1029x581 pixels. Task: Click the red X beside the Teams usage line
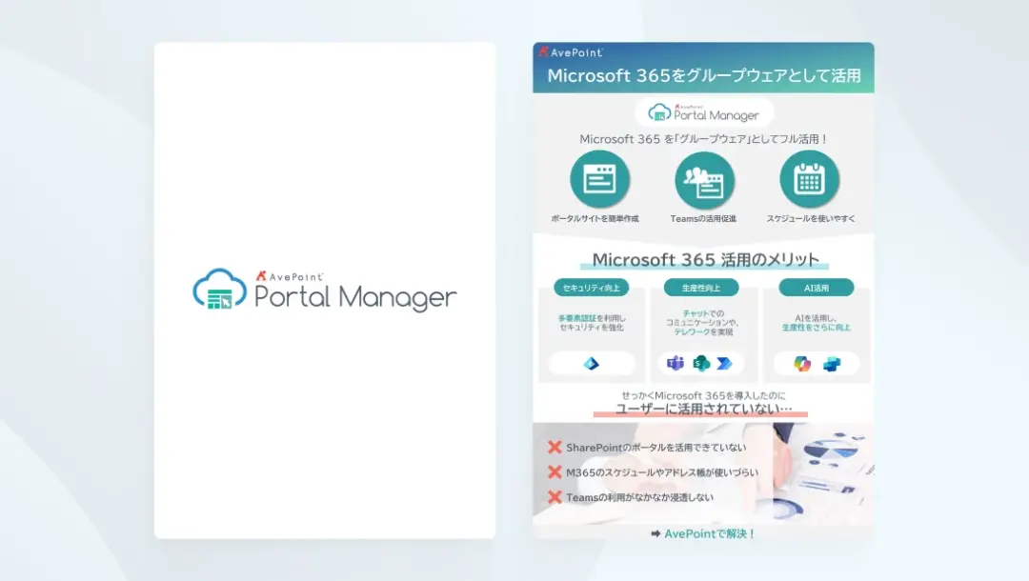click(x=555, y=497)
